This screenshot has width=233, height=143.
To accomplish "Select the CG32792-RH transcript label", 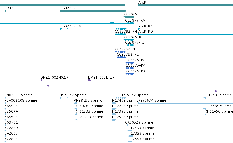I will pyautogui.click(x=126, y=32).
